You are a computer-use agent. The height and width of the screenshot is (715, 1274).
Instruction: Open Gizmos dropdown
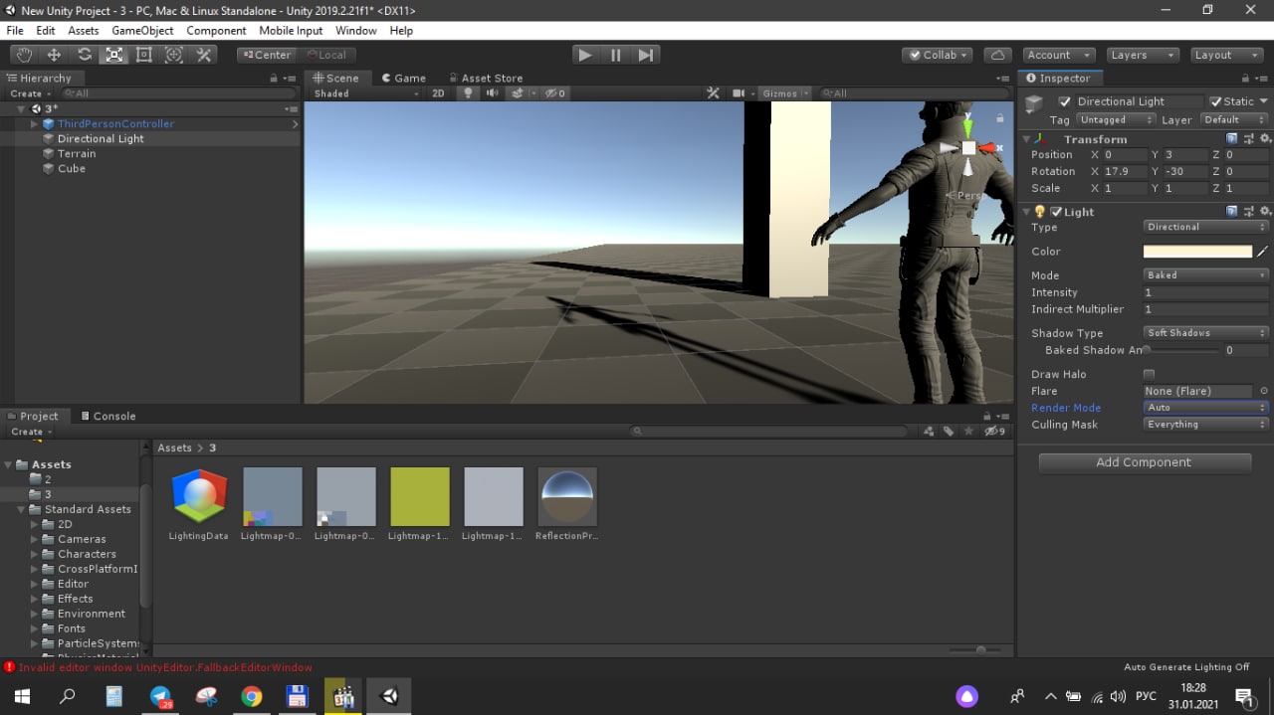(x=784, y=93)
